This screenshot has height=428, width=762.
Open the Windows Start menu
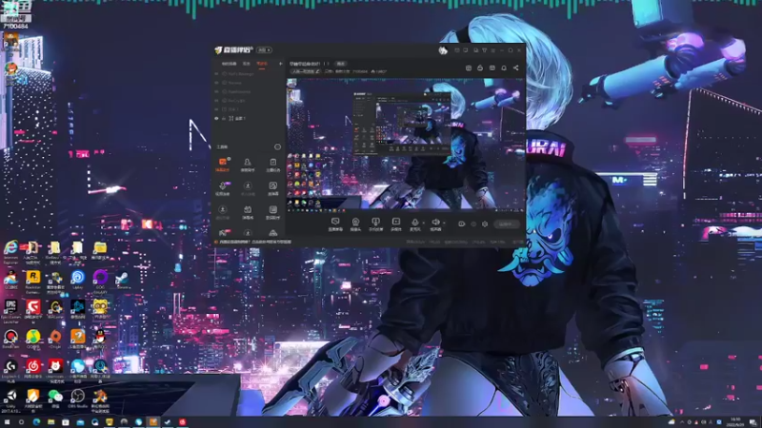pos(7,422)
